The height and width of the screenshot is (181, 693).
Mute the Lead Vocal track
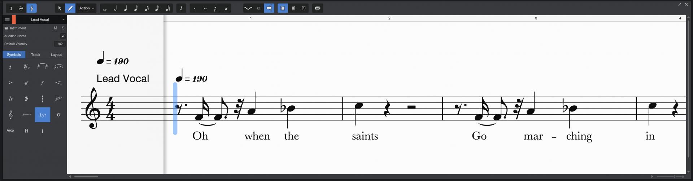pos(55,28)
